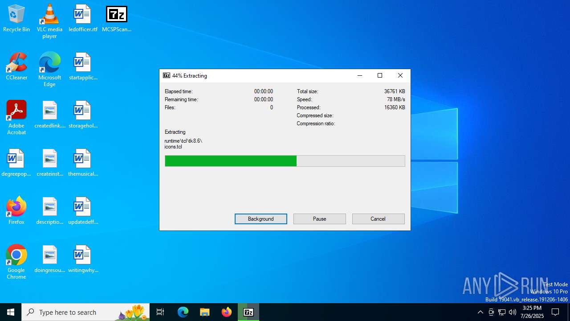Pause the extraction
The height and width of the screenshot is (321, 570).
[x=320, y=219]
